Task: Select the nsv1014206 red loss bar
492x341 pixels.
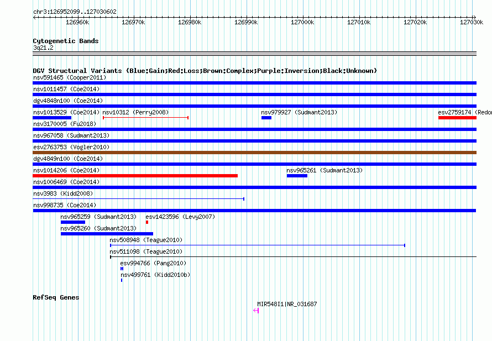Action: [135, 176]
